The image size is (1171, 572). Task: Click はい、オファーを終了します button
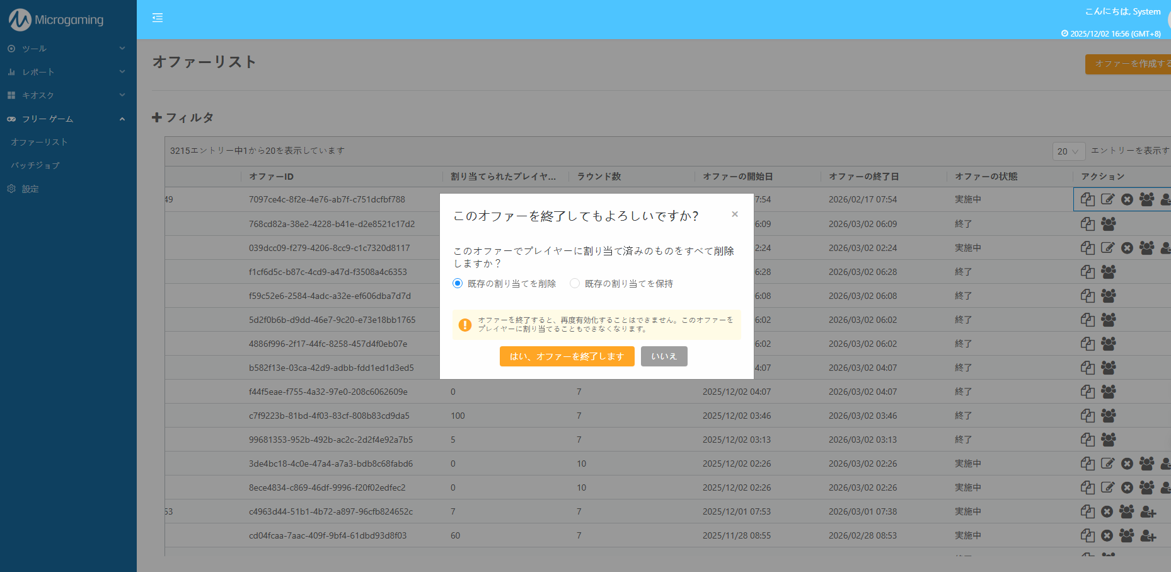pos(567,356)
